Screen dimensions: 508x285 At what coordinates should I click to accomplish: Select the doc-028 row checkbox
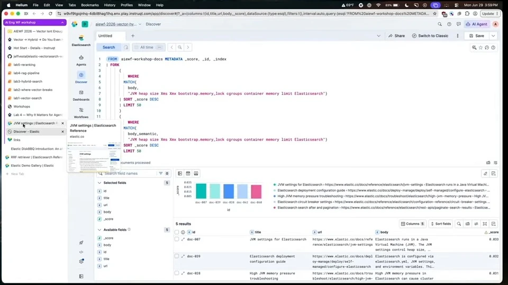point(177,273)
